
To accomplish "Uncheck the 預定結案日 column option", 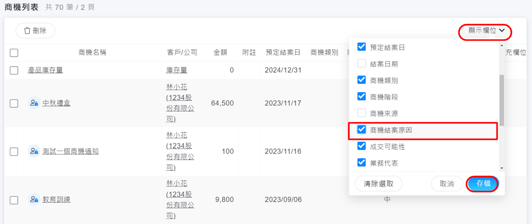I will point(362,47).
